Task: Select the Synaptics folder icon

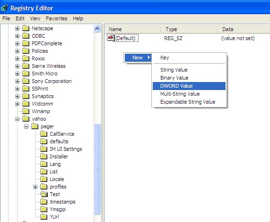Action: 26,96
